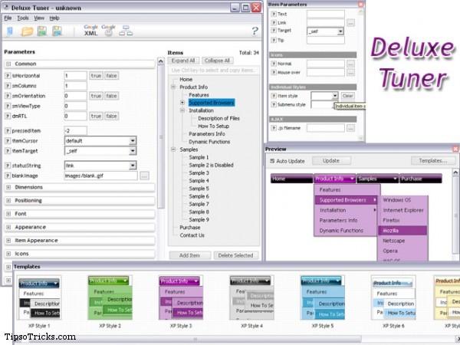Click the help icon beside smColumns
Screen dimensions: 460x345
[8, 86]
